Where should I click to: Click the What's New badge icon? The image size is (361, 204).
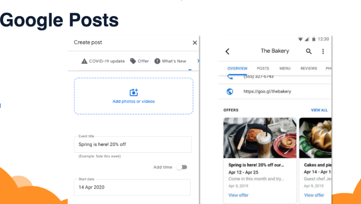click(x=157, y=61)
